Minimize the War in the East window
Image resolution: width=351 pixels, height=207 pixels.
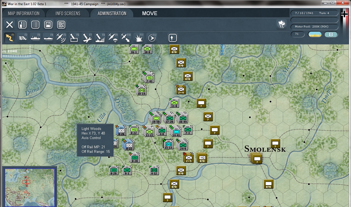pos(325,3)
